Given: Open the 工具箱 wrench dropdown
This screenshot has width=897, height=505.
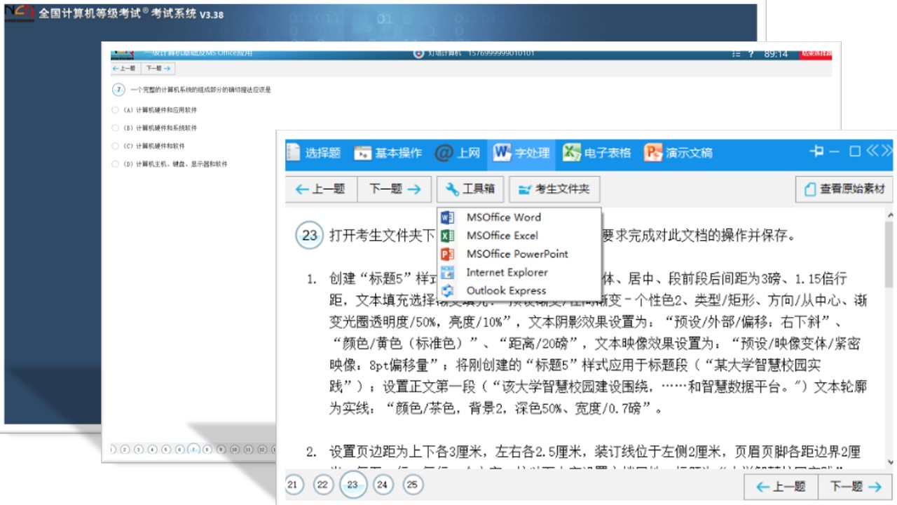Looking at the screenshot, I should pyautogui.click(x=470, y=188).
